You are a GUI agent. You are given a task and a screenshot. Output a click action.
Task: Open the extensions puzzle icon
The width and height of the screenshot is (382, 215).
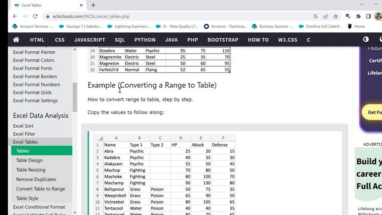coord(358,16)
